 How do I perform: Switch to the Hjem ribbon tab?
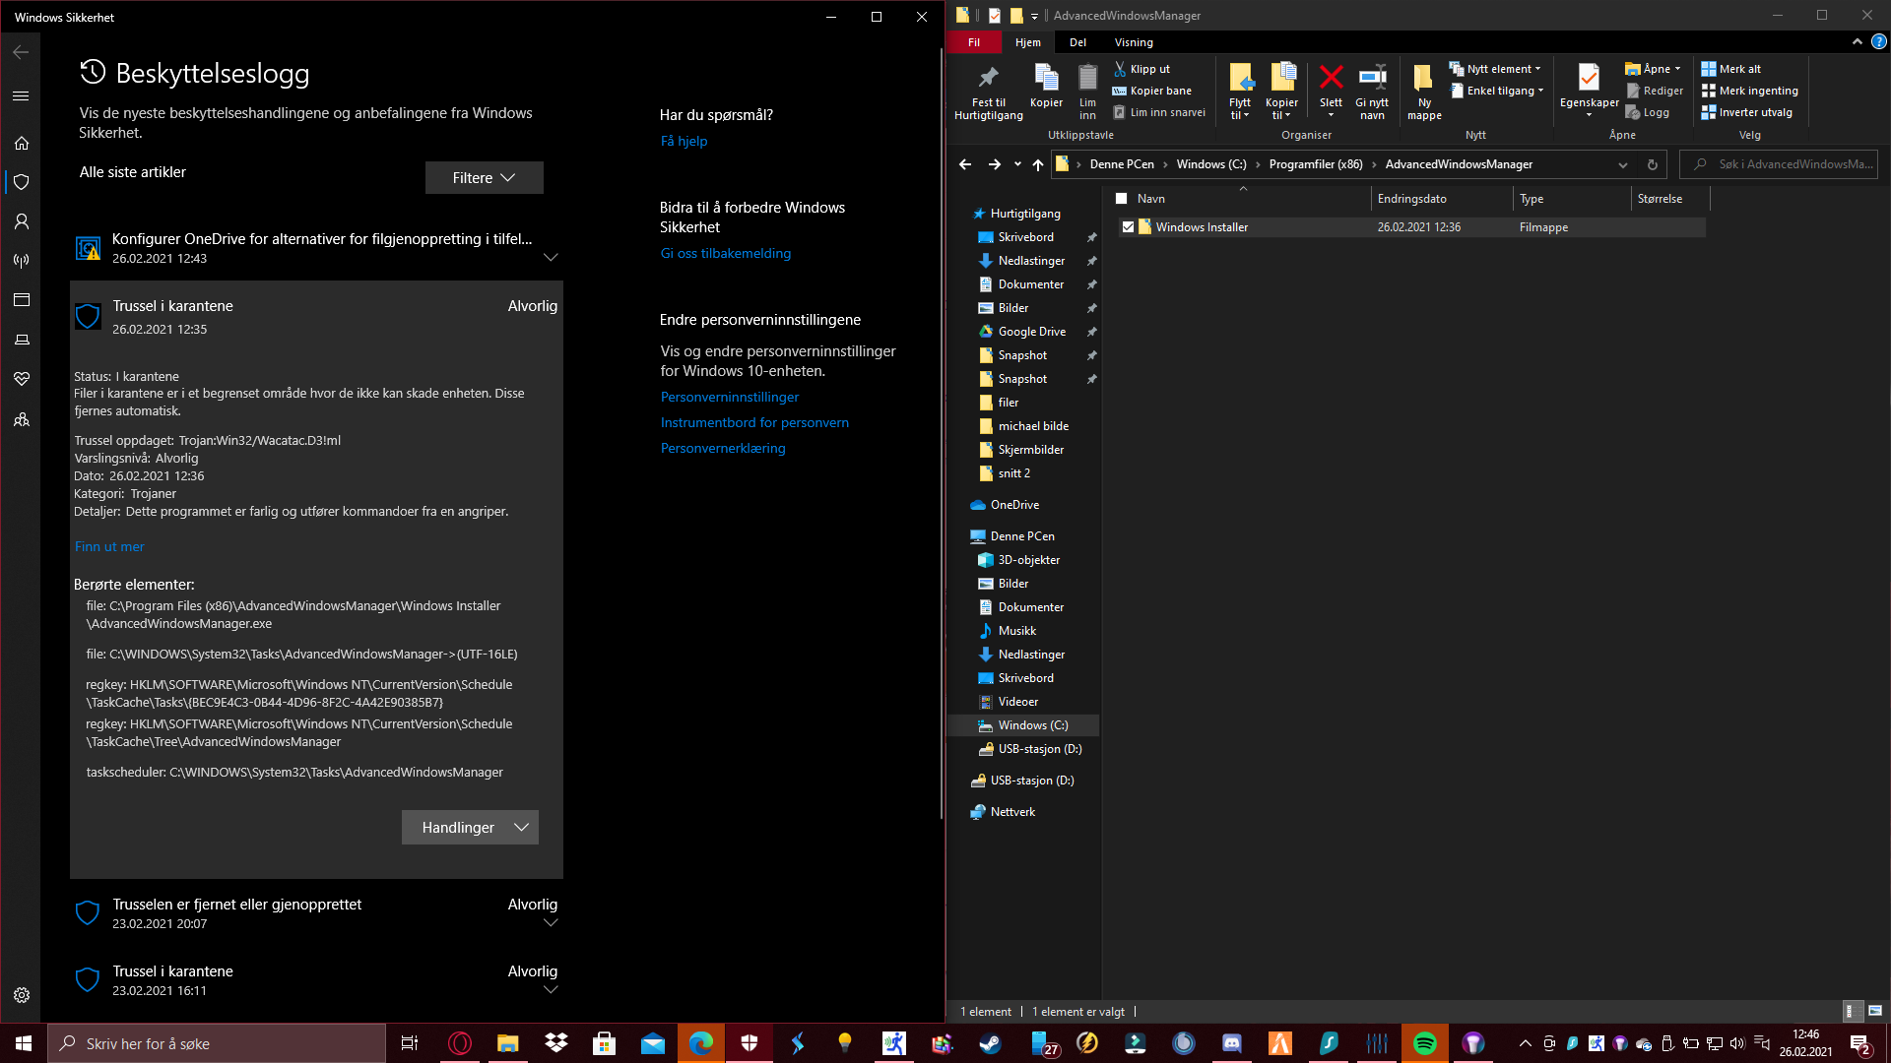[1028, 42]
